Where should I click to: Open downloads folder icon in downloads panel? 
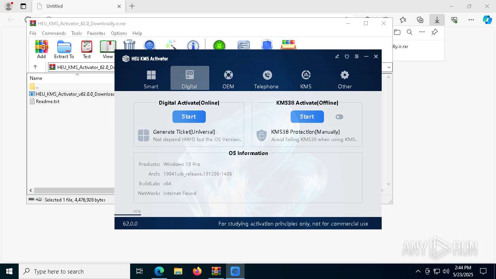coord(397,32)
